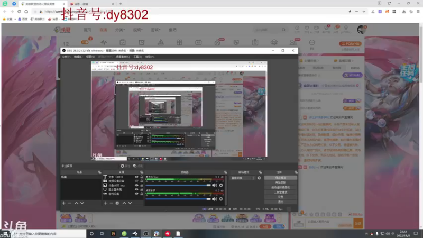Open settings gear for the first mixer channel
This screenshot has width=423, height=238.
coord(221,185)
